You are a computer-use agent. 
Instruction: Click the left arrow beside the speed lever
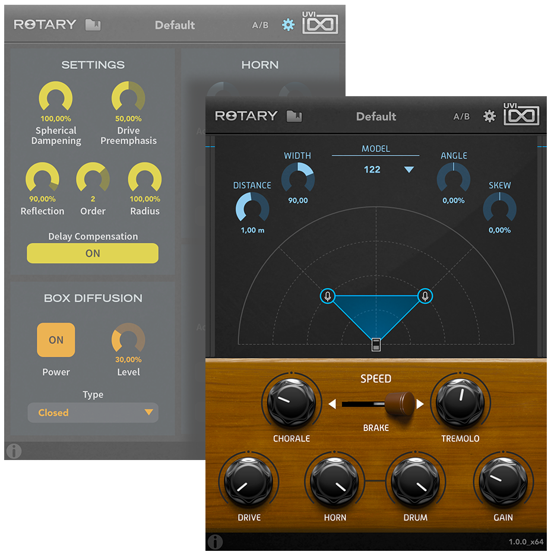coord(332,404)
